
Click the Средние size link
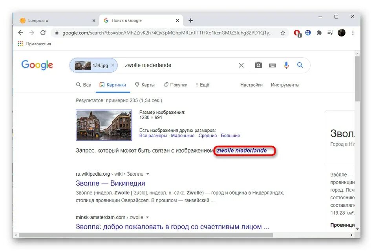pos(208,136)
